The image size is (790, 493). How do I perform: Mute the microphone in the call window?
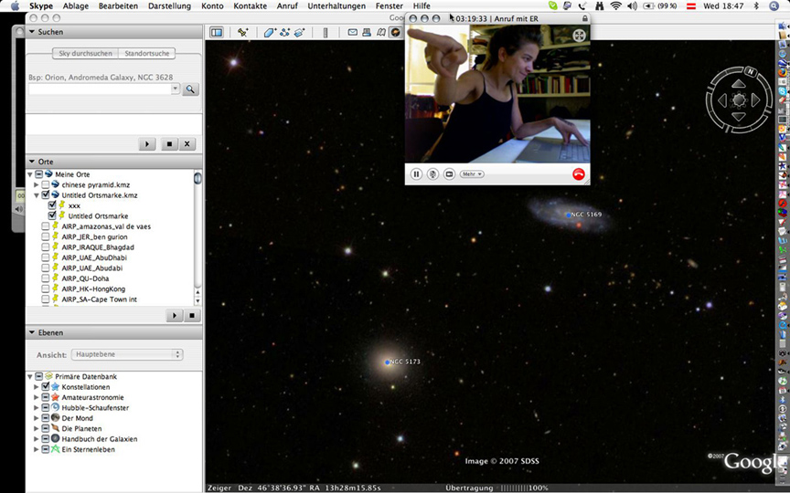[432, 173]
